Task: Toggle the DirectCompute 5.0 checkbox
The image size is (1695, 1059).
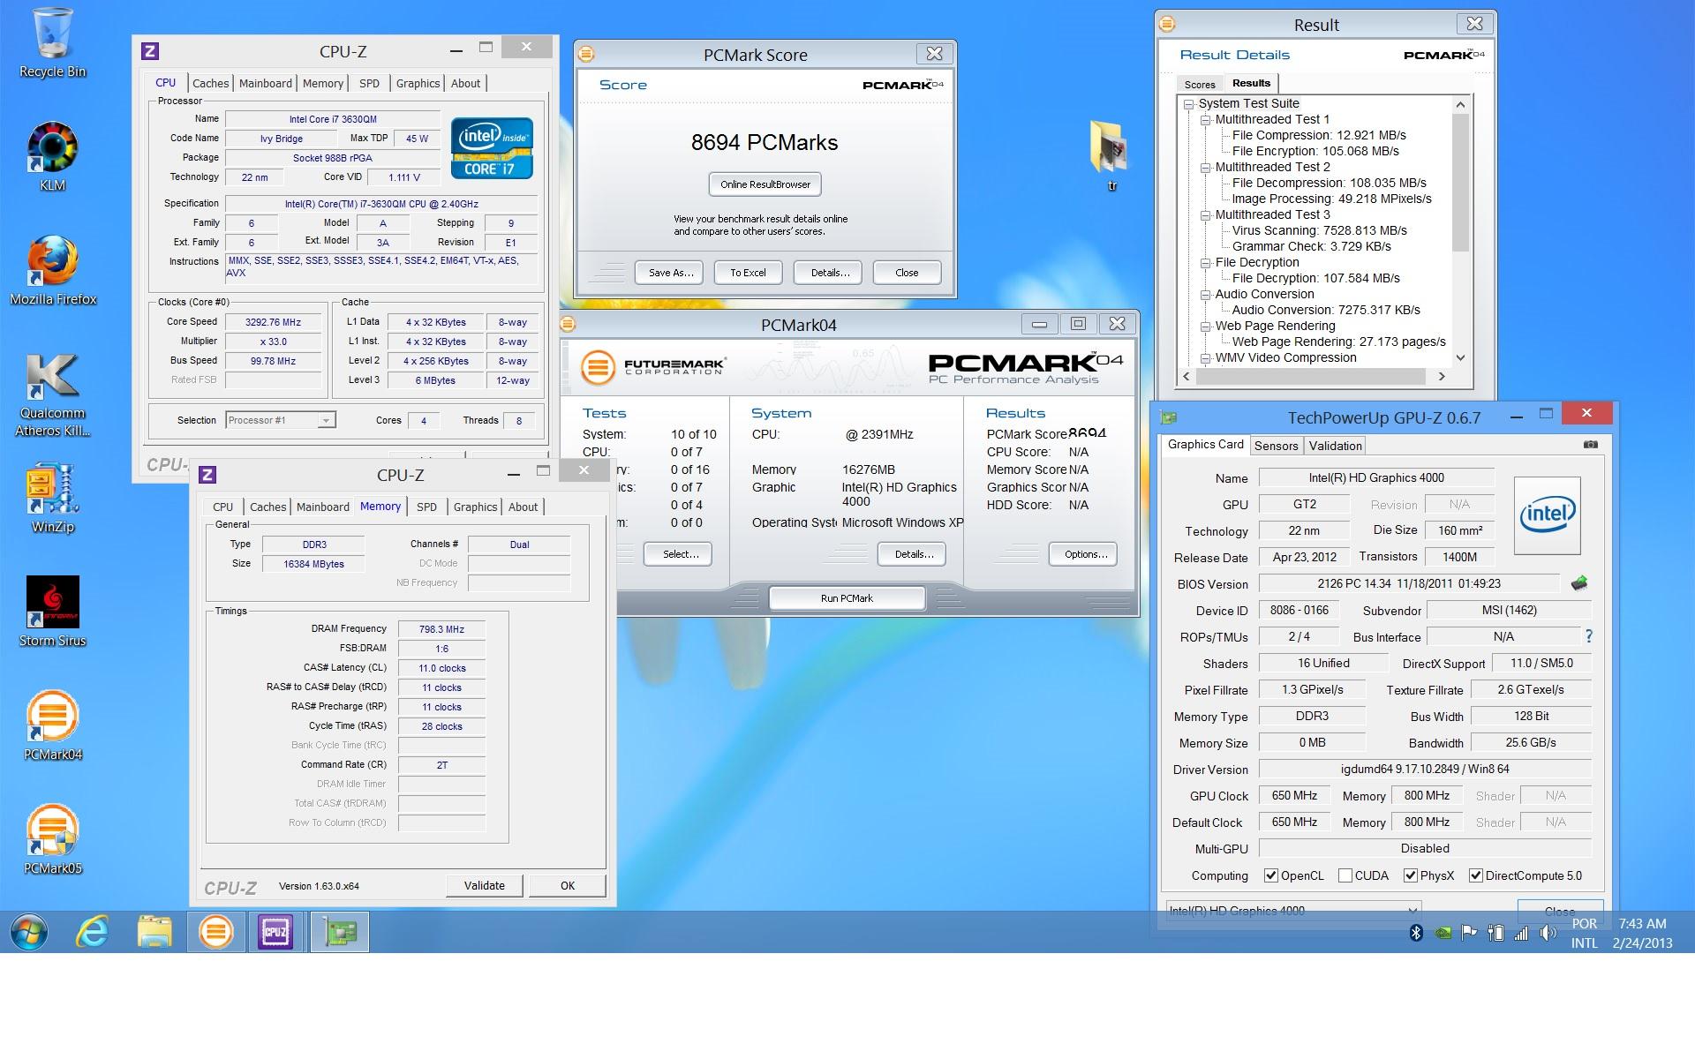Action: [x=1475, y=875]
